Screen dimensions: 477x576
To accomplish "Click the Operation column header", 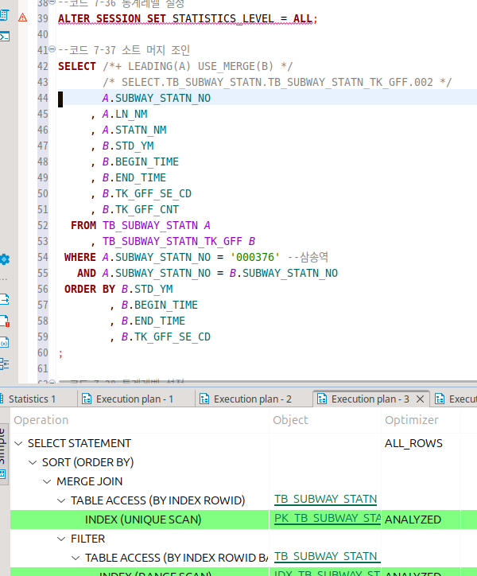I will coord(41,420).
